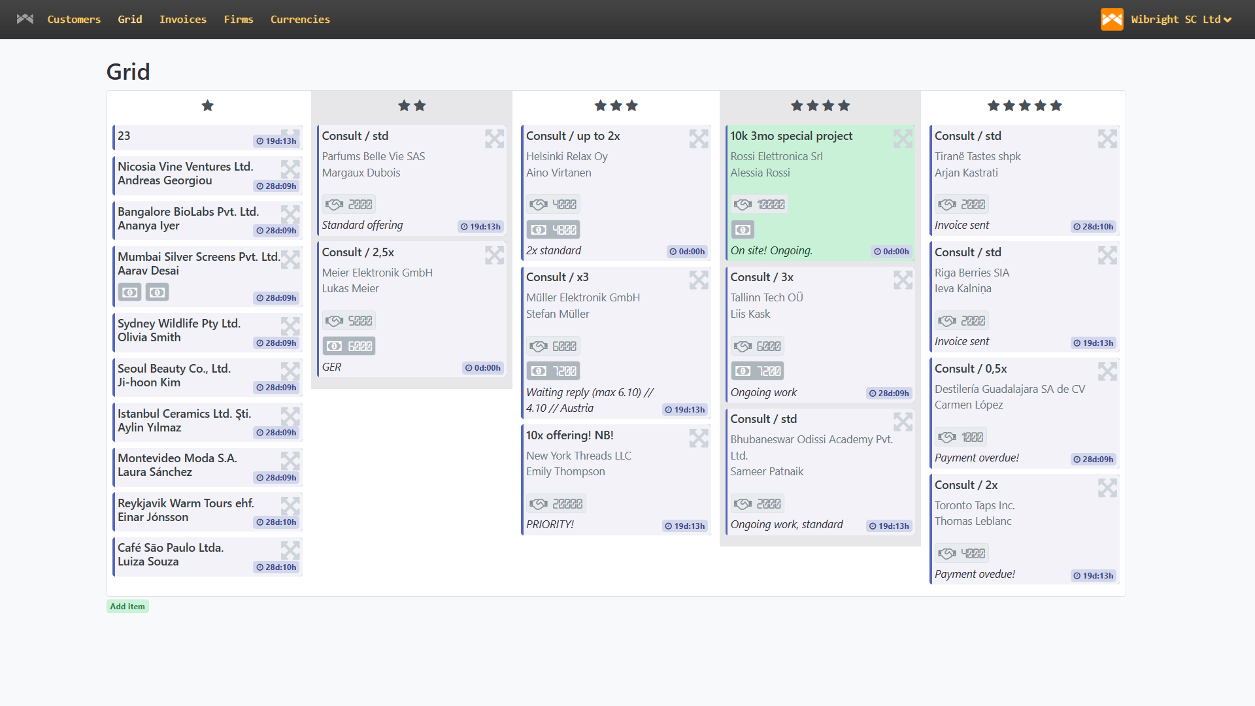This screenshot has width=1255, height=706.
Task: Click the 'Payment overdue!' note on Destilería card
Action: (x=977, y=458)
